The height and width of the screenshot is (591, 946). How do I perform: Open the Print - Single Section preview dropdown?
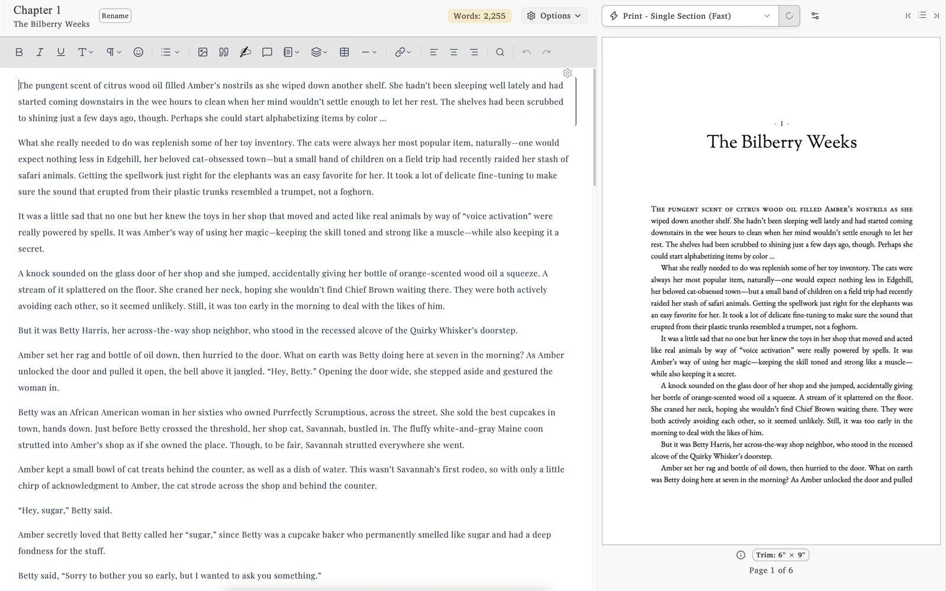point(690,16)
